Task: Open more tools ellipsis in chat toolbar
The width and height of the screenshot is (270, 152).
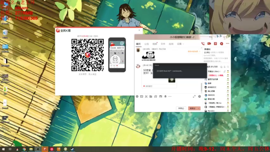Action: tap(170, 97)
